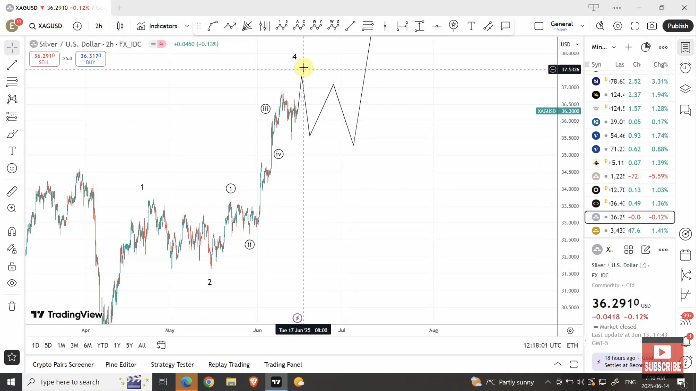Select the text tool in left sidebar
Screen dimensions: 696x391
(x=12, y=151)
